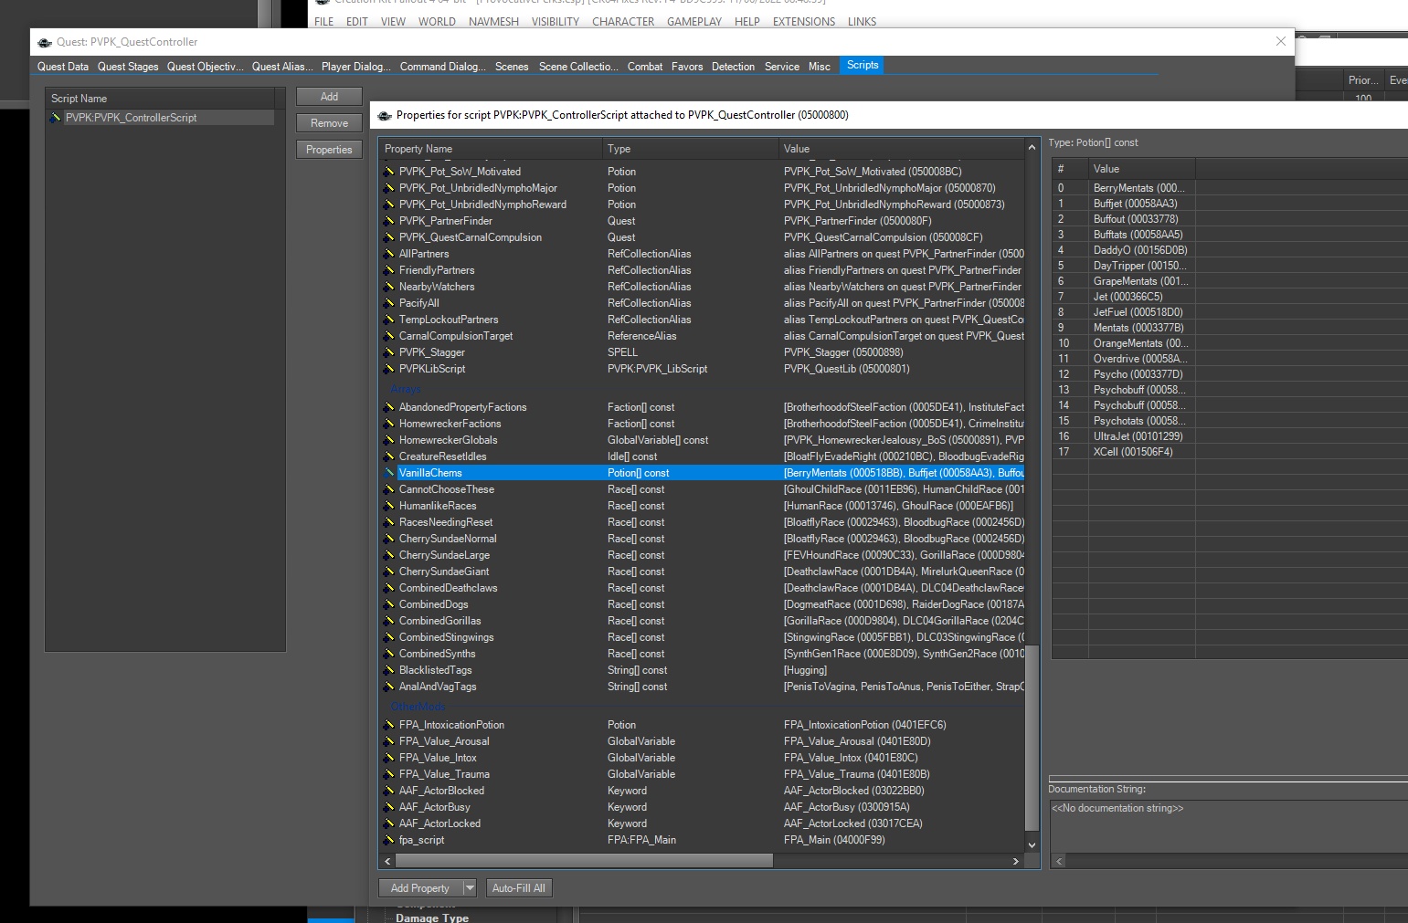Click the Properties dialog title bar icon
The height and width of the screenshot is (923, 1408).
(385, 115)
